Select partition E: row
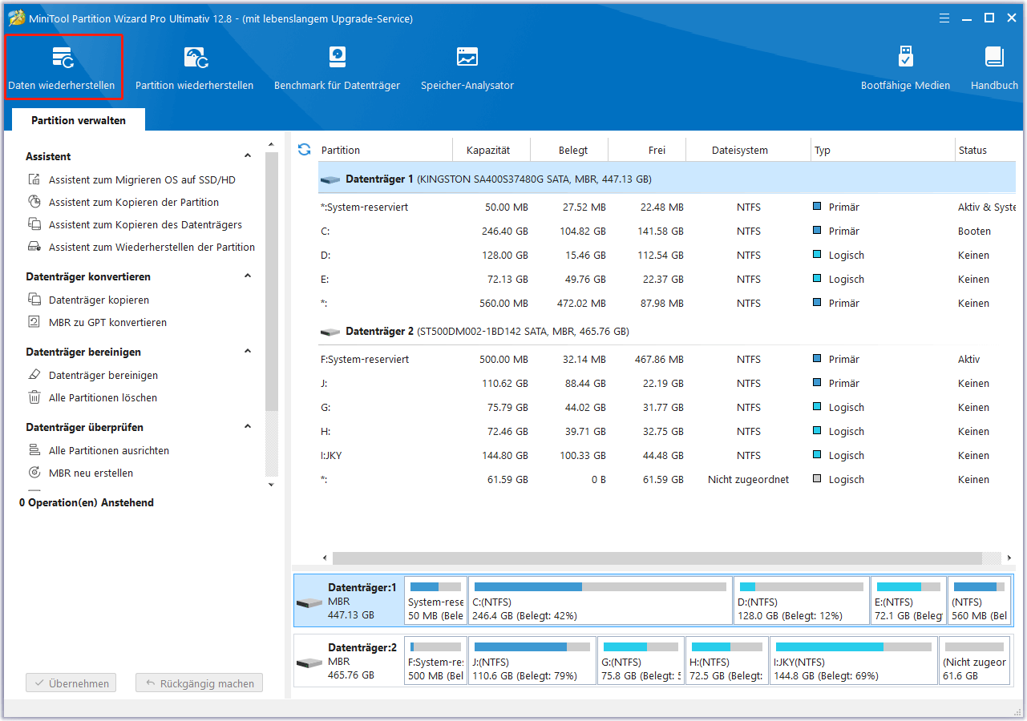The width and height of the screenshot is (1027, 721). tap(666, 280)
